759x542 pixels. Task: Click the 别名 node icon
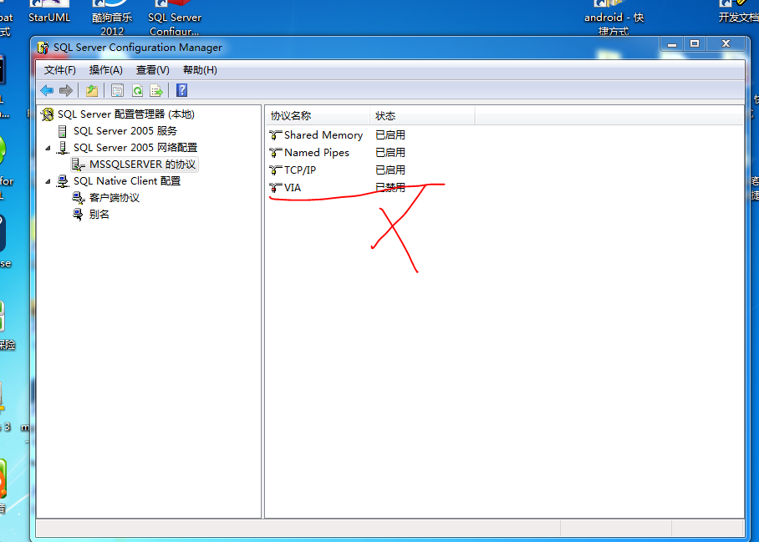(x=78, y=214)
